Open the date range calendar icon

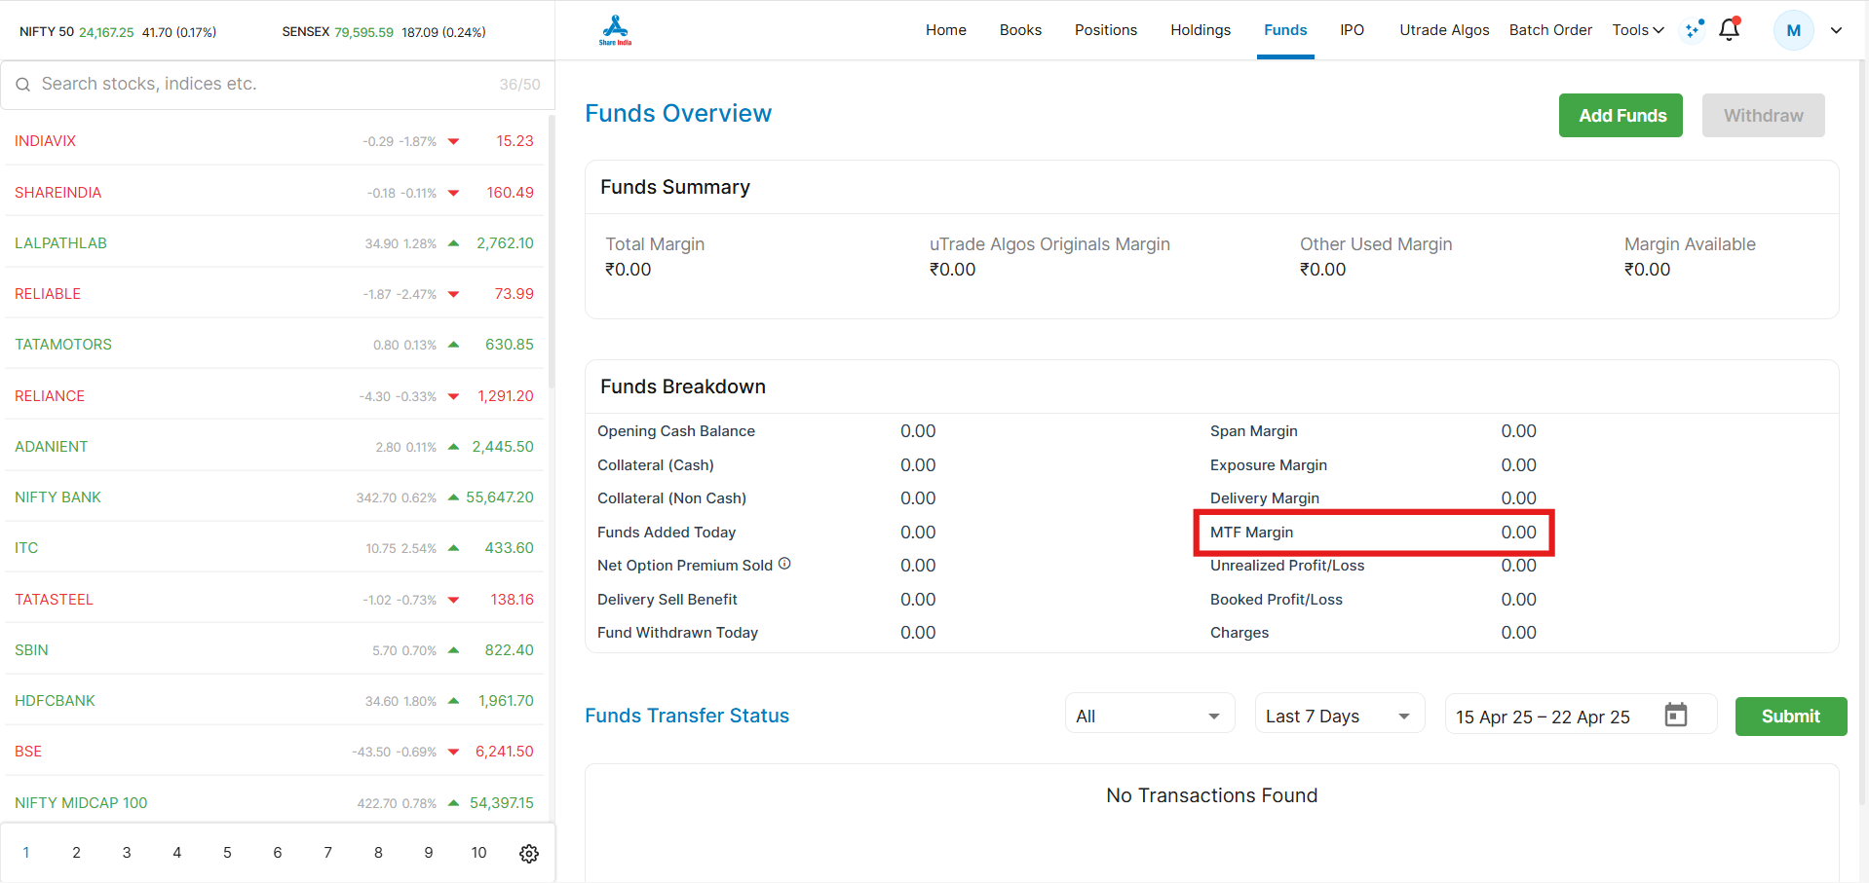click(x=1676, y=715)
